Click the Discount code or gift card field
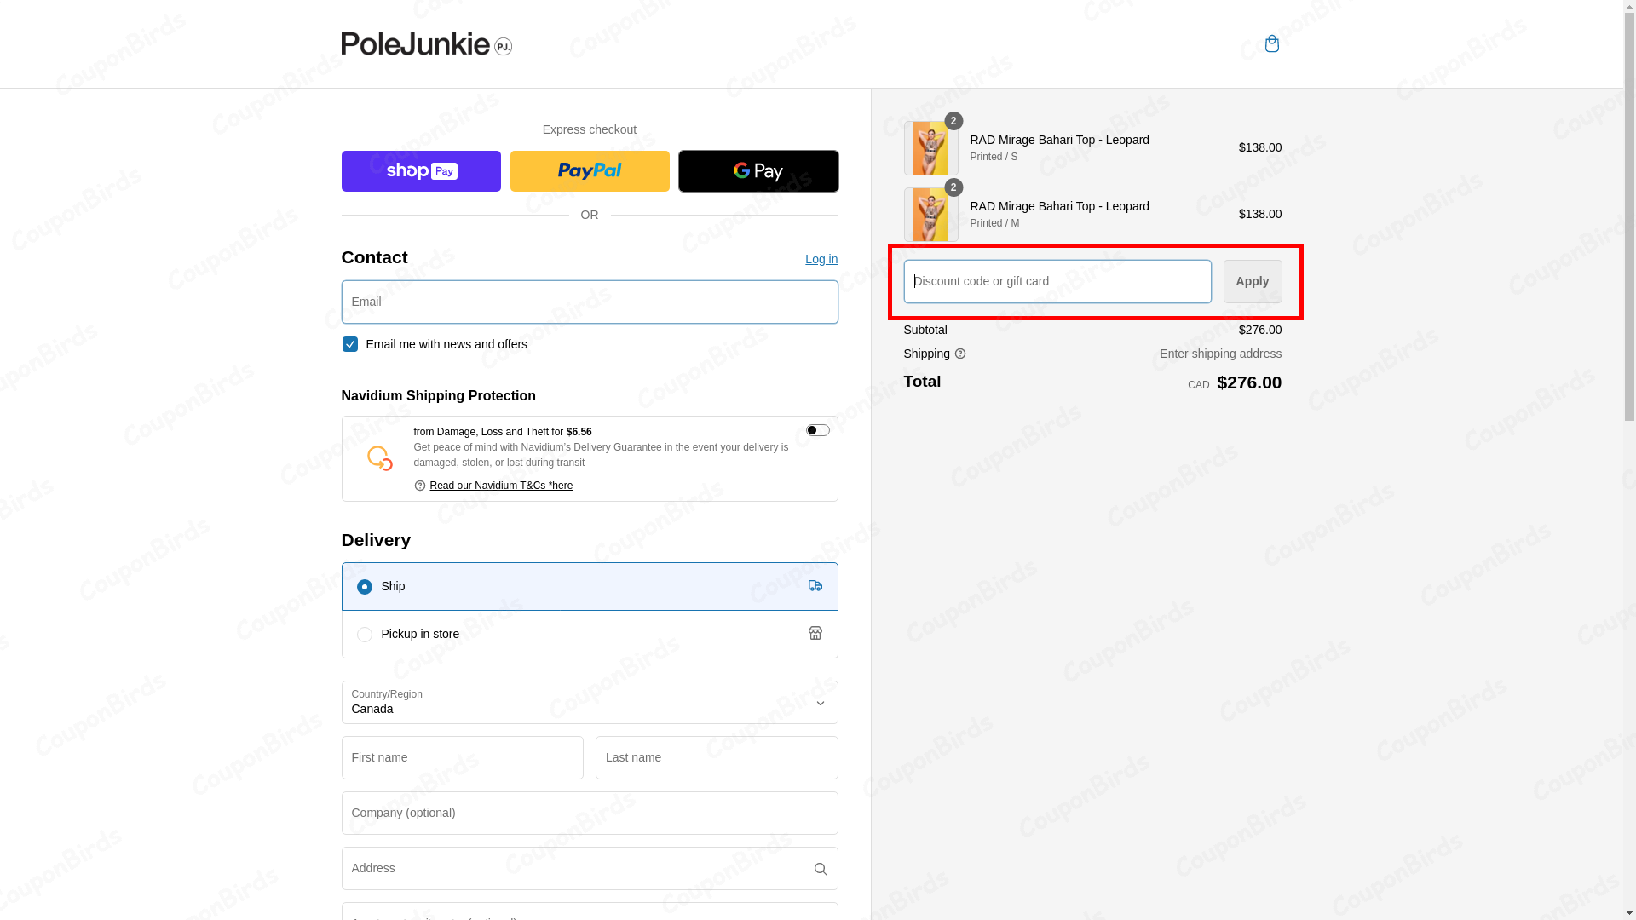Image resolution: width=1636 pixels, height=920 pixels. coord(1057,281)
